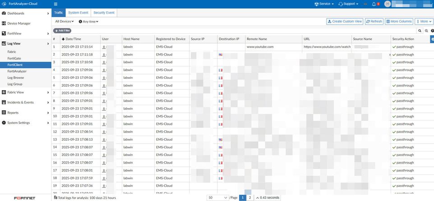Click the Device Manager sidebar icon

point(4,23)
